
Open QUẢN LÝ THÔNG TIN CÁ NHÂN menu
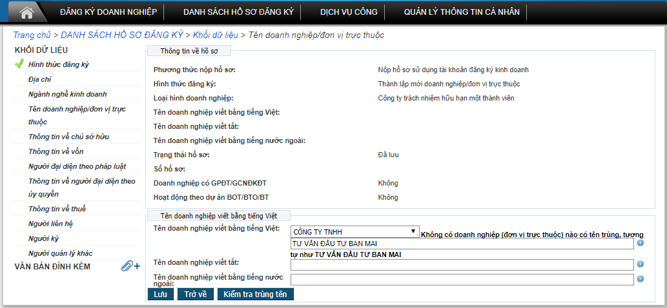click(x=462, y=12)
